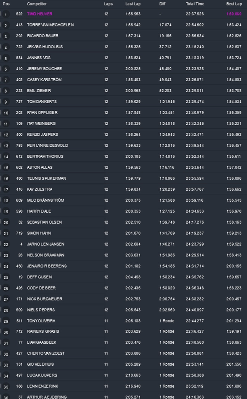Click the Laps column header
Image resolution: width=247 pixels, height=399 pixels.
pos(108,4)
